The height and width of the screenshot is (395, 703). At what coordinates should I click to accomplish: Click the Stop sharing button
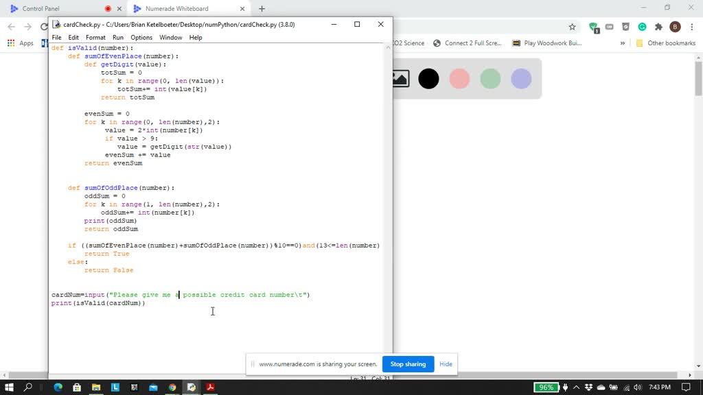[408, 364]
